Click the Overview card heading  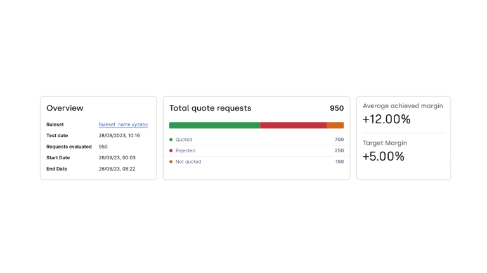tap(65, 108)
